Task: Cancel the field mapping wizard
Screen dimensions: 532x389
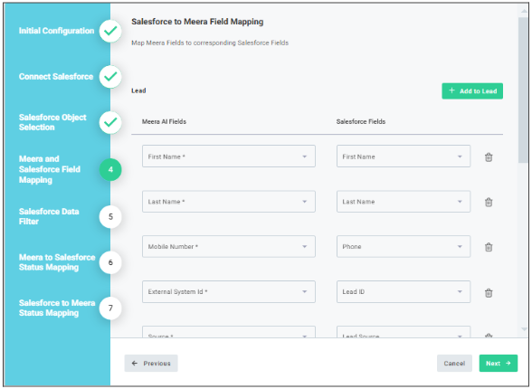Action: point(454,364)
